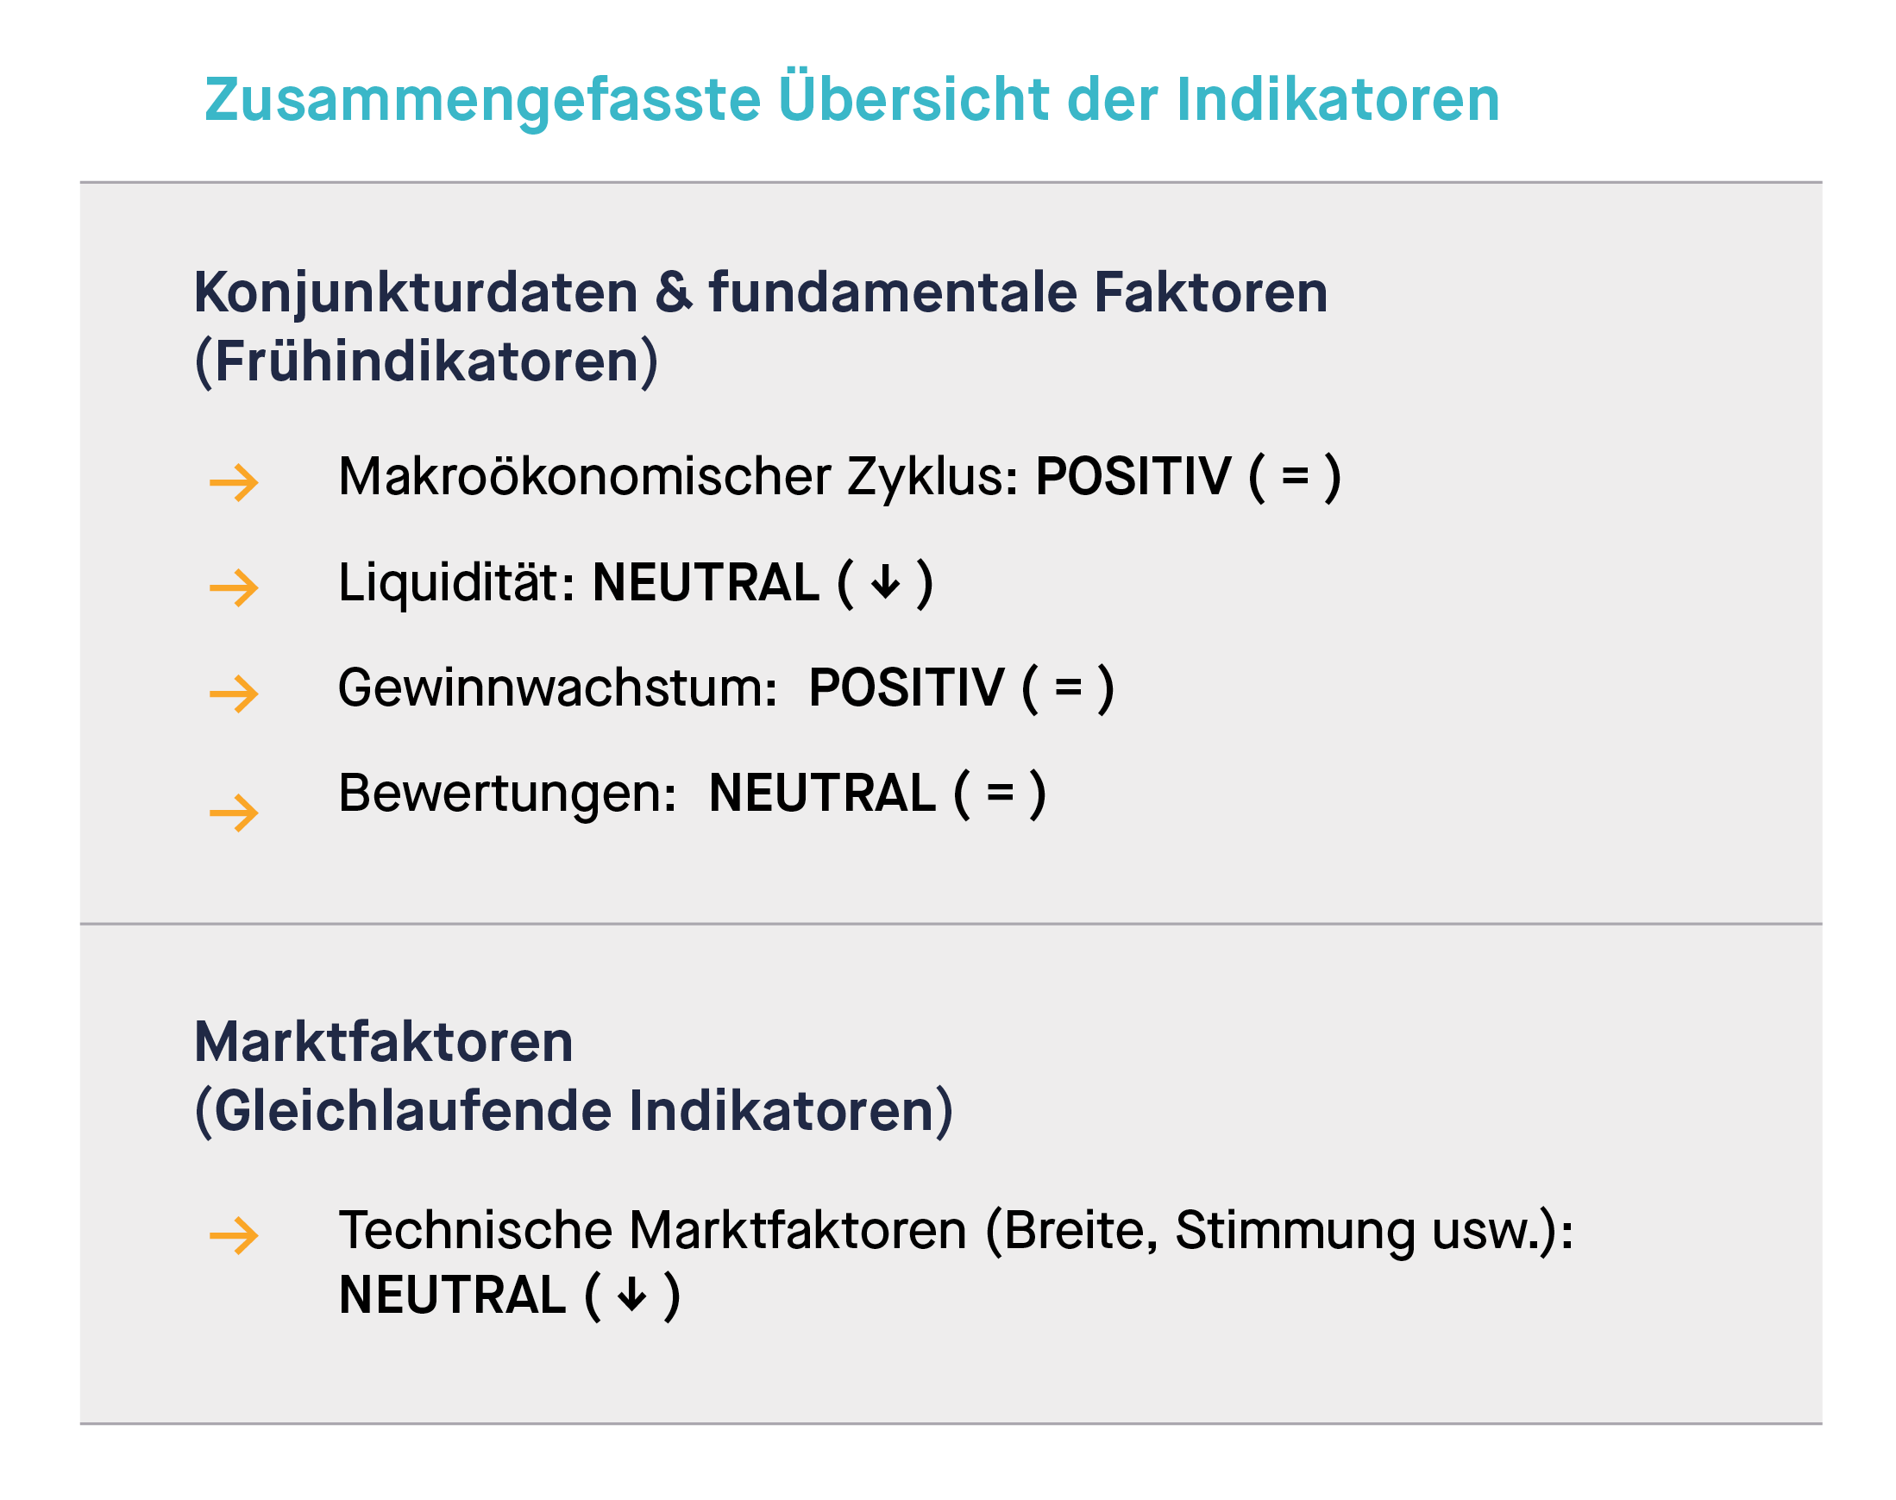Image resolution: width=1896 pixels, height=1500 pixels.
Task: Click the down arrow after Technische Marktfaktoren NEUTRAL
Action: (x=632, y=1296)
